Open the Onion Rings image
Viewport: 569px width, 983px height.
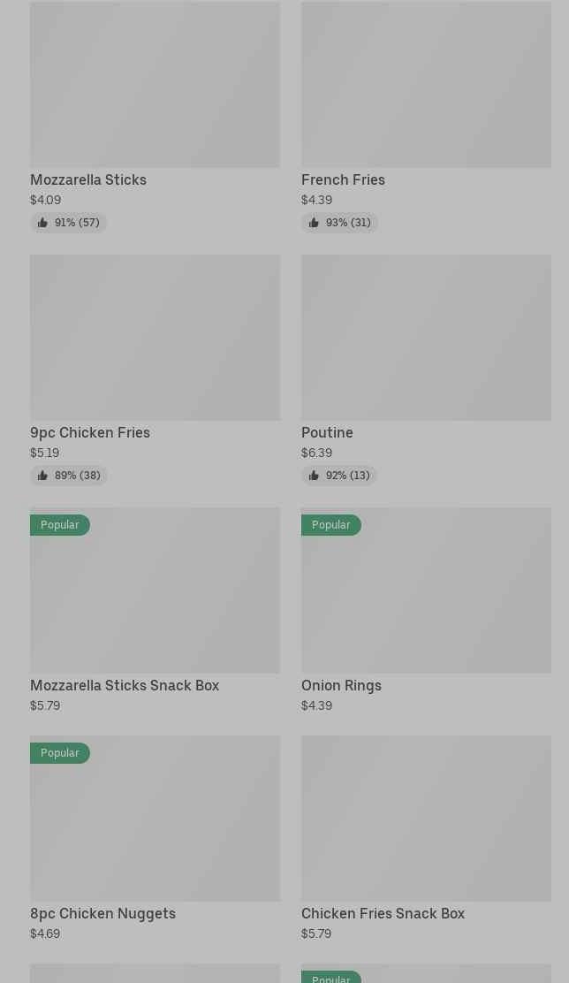coord(426,601)
